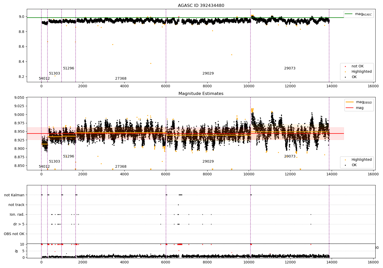Screen dimensions: 383x268
Task: Click y-tick 8.4 on the AGASC ID plot
Action: pyautogui.click(x=21, y=62)
